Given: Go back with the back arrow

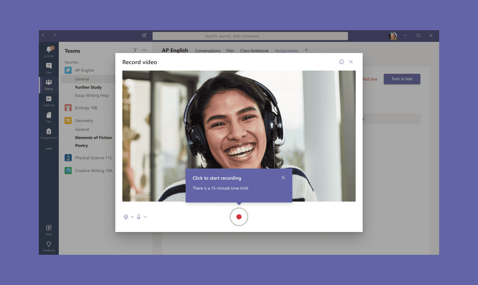Looking at the screenshot, I should (43, 35).
